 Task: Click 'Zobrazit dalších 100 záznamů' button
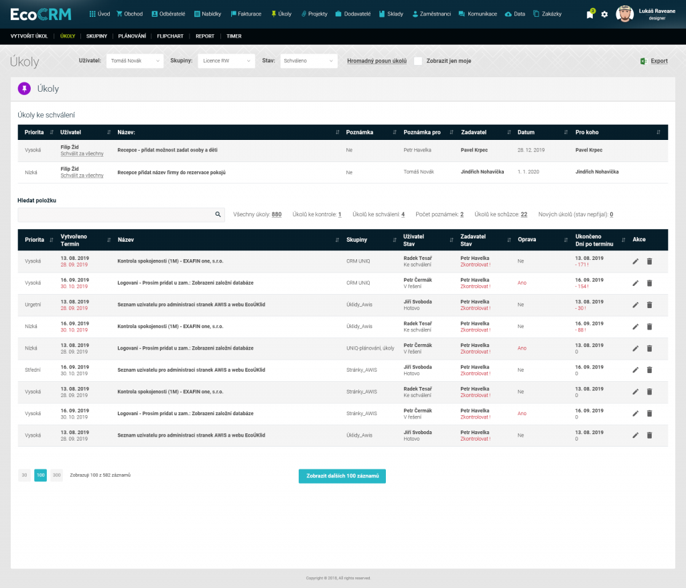click(x=342, y=475)
